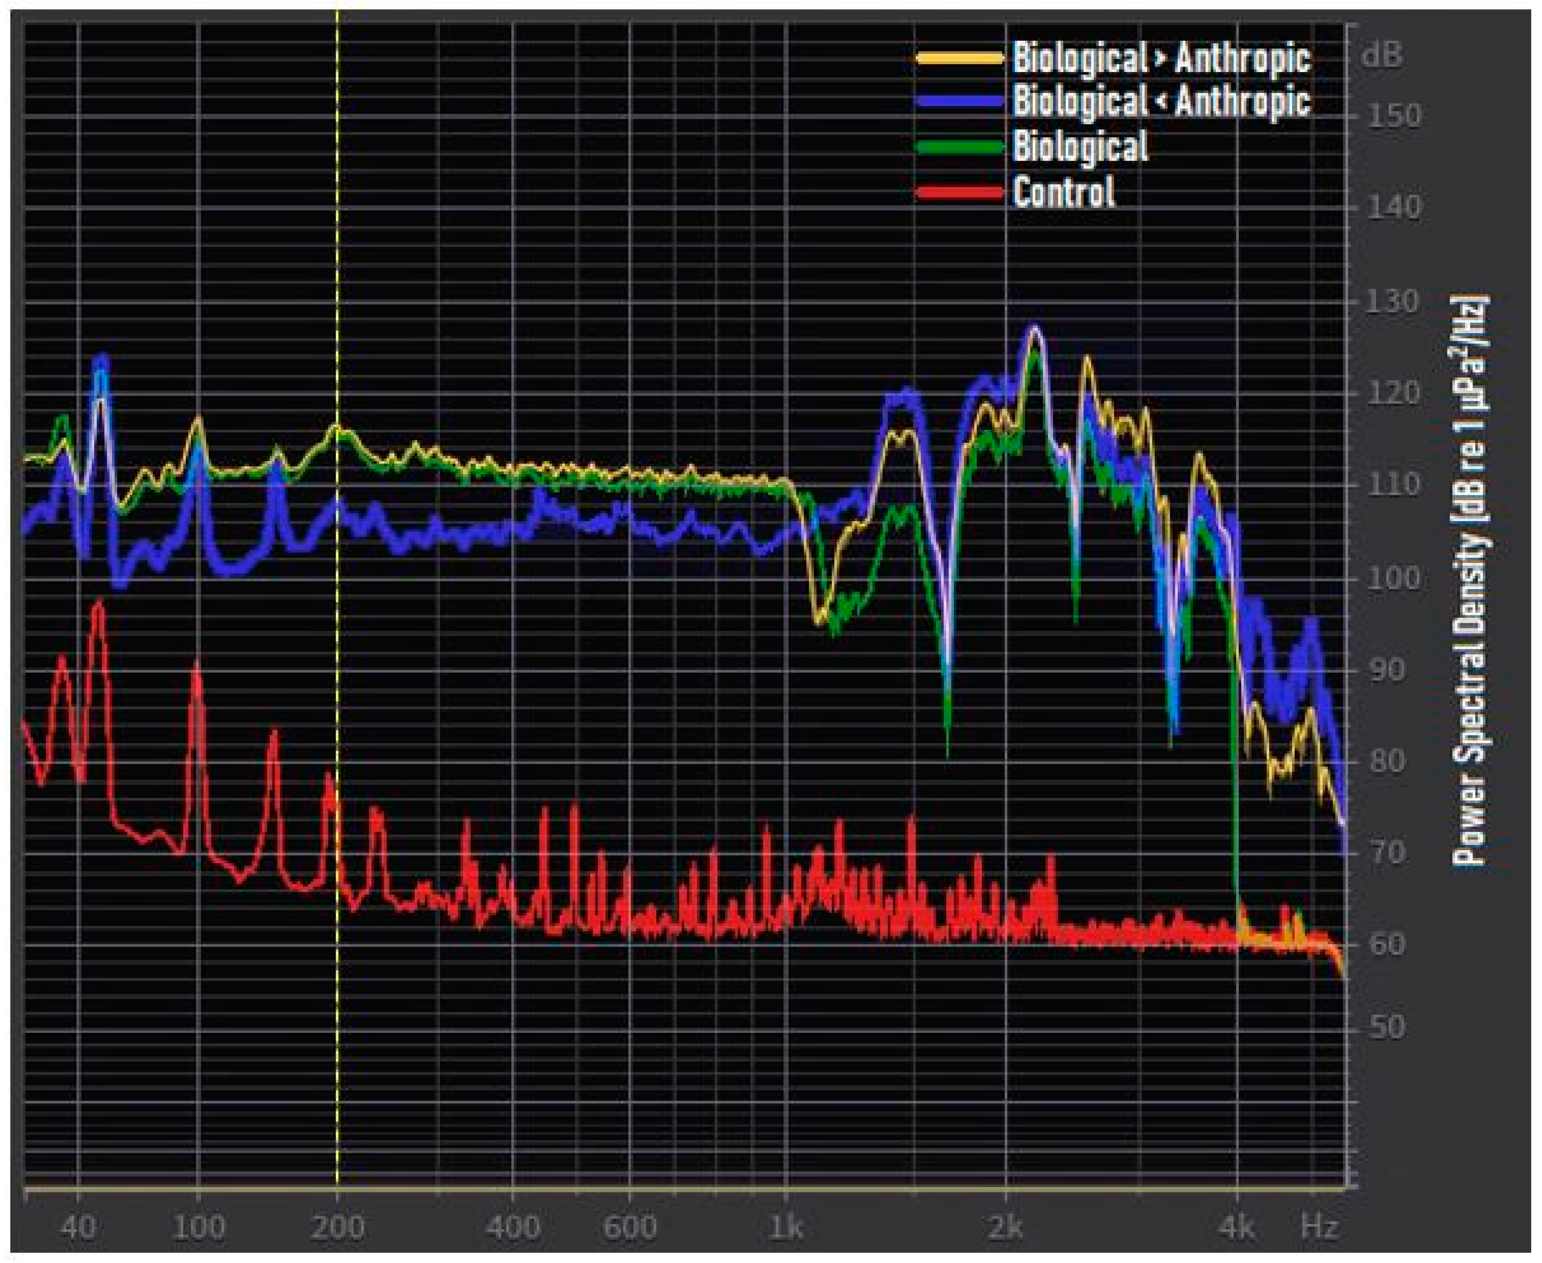Select the 'Biological > Anthropic' legend label
The height and width of the screenshot is (1263, 1542).
coord(1161,58)
